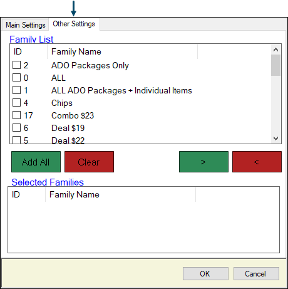Check the Deal $22 checkbox

tap(17, 140)
